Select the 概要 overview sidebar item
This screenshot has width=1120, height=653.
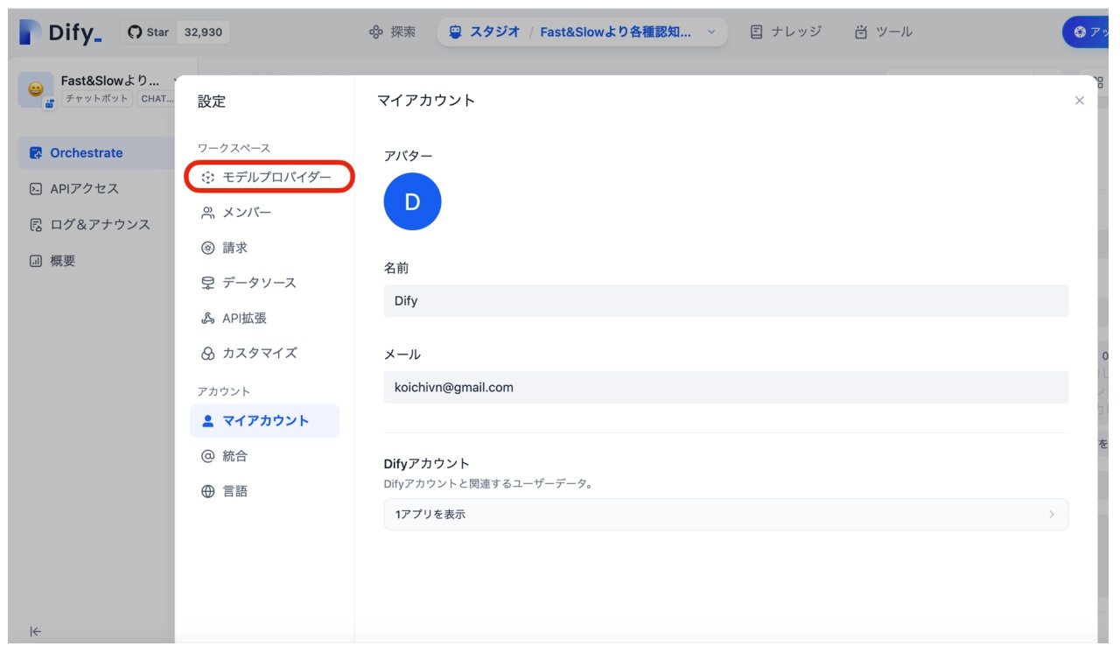pyautogui.click(x=55, y=260)
